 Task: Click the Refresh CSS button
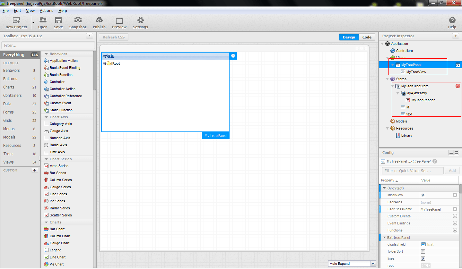pos(113,37)
